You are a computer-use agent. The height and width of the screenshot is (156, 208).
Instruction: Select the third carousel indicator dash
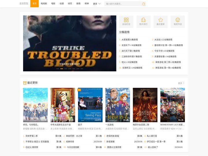66,69
